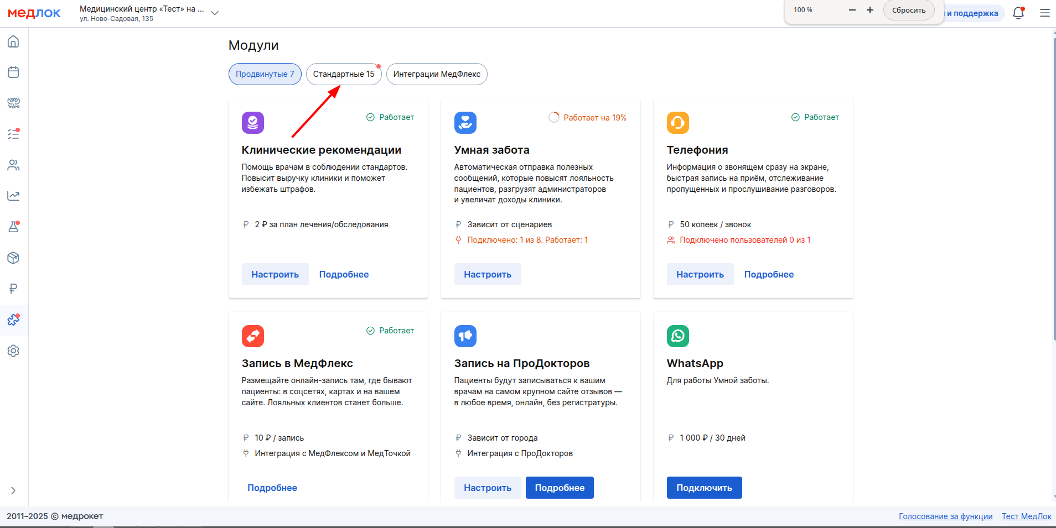Screen dimensions: 1056x528
Task: Click the Модули page heading
Action: tap(253, 45)
